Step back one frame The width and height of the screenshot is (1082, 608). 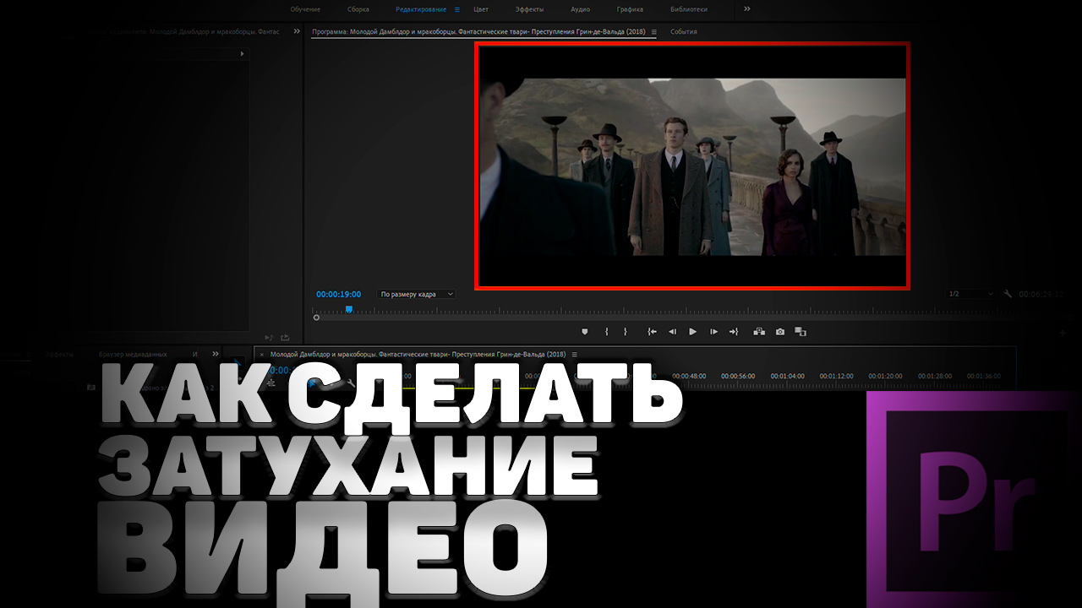coord(672,332)
